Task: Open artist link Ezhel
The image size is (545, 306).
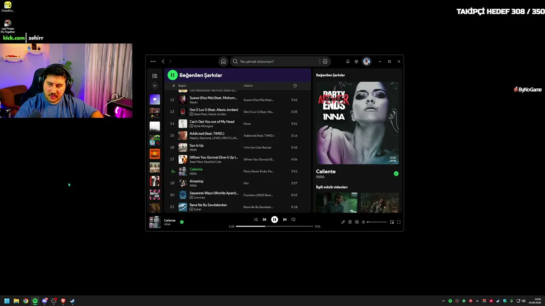Action: coord(198,210)
